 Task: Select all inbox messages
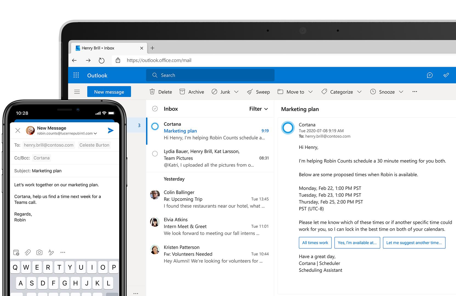[x=155, y=109]
